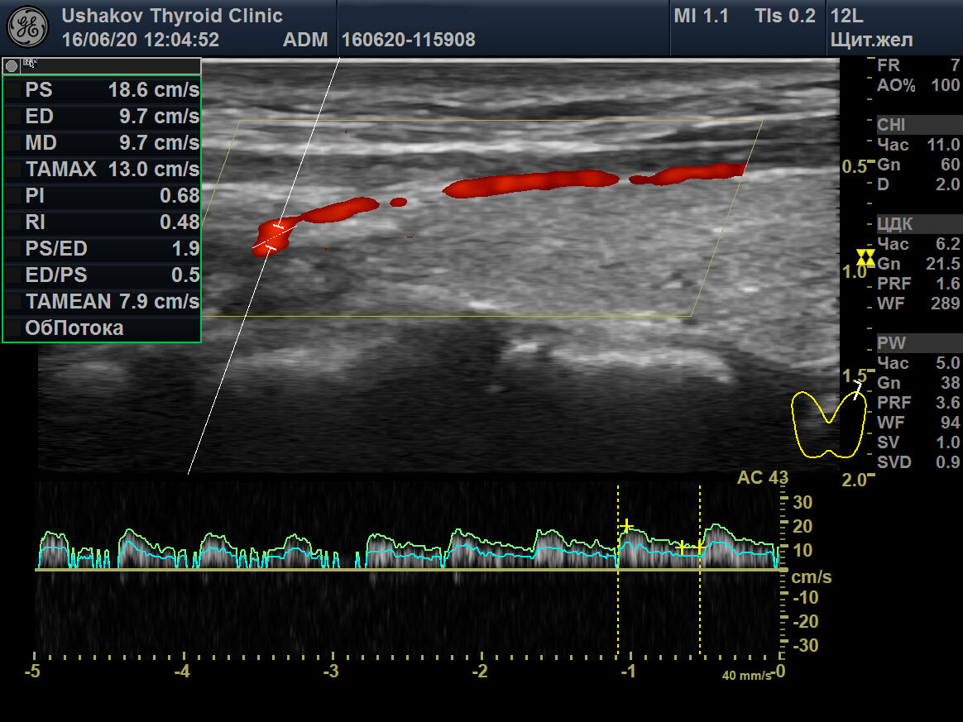Click the PS value 18.6 cm/s
Image resolution: width=963 pixels, height=722 pixels.
click(154, 90)
